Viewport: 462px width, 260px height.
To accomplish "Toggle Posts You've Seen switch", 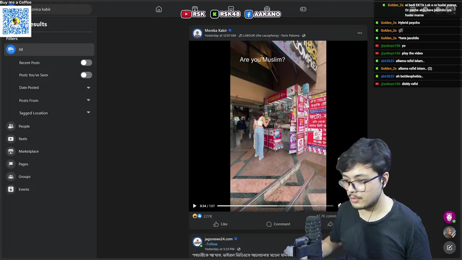I will [x=86, y=75].
